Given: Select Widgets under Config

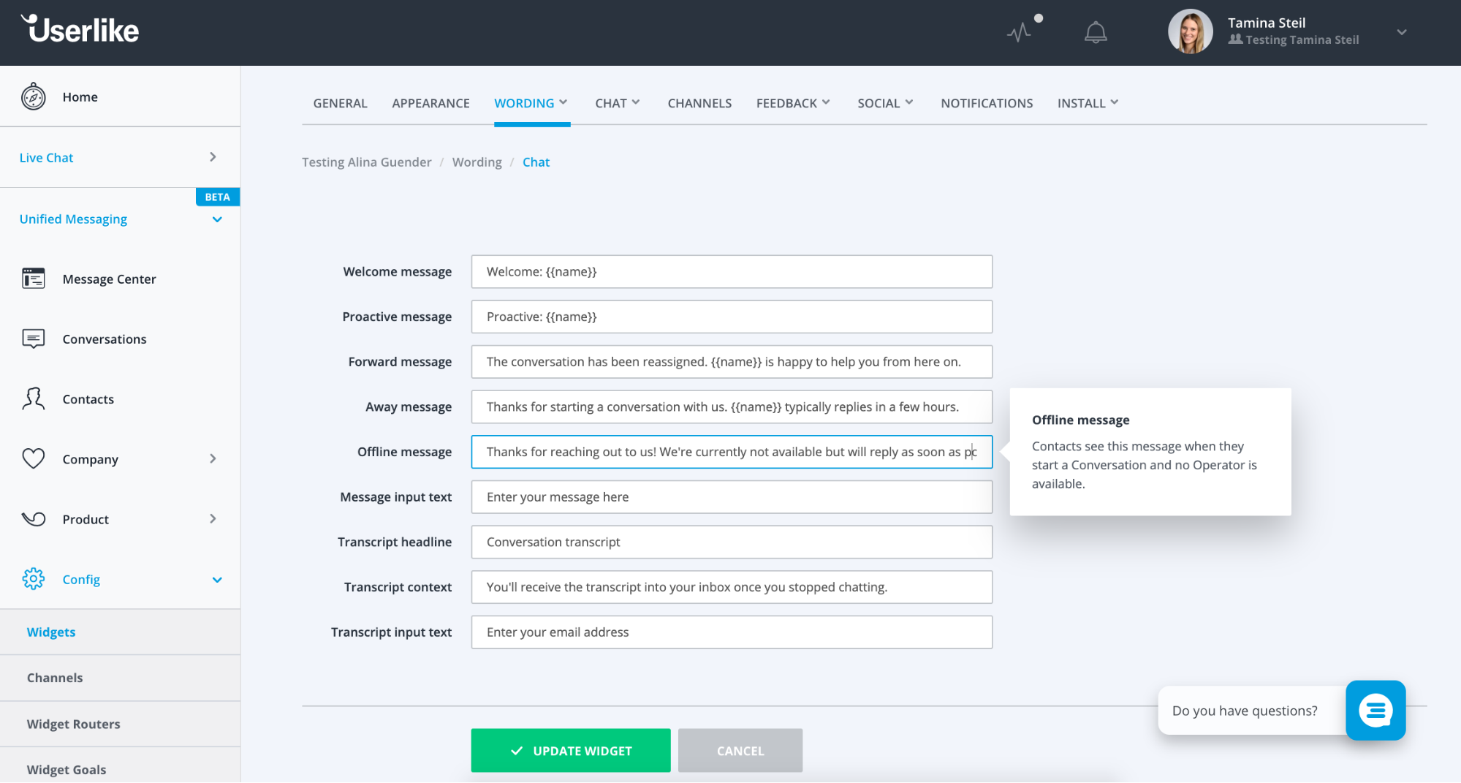Looking at the screenshot, I should 120,632.
